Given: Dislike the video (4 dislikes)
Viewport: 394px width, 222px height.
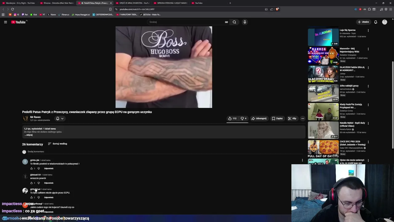Looking at the screenshot, I should pyautogui.click(x=243, y=118).
